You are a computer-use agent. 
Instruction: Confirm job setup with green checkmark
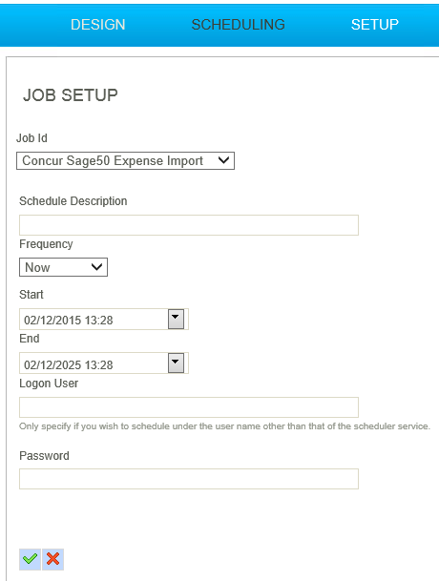click(30, 559)
